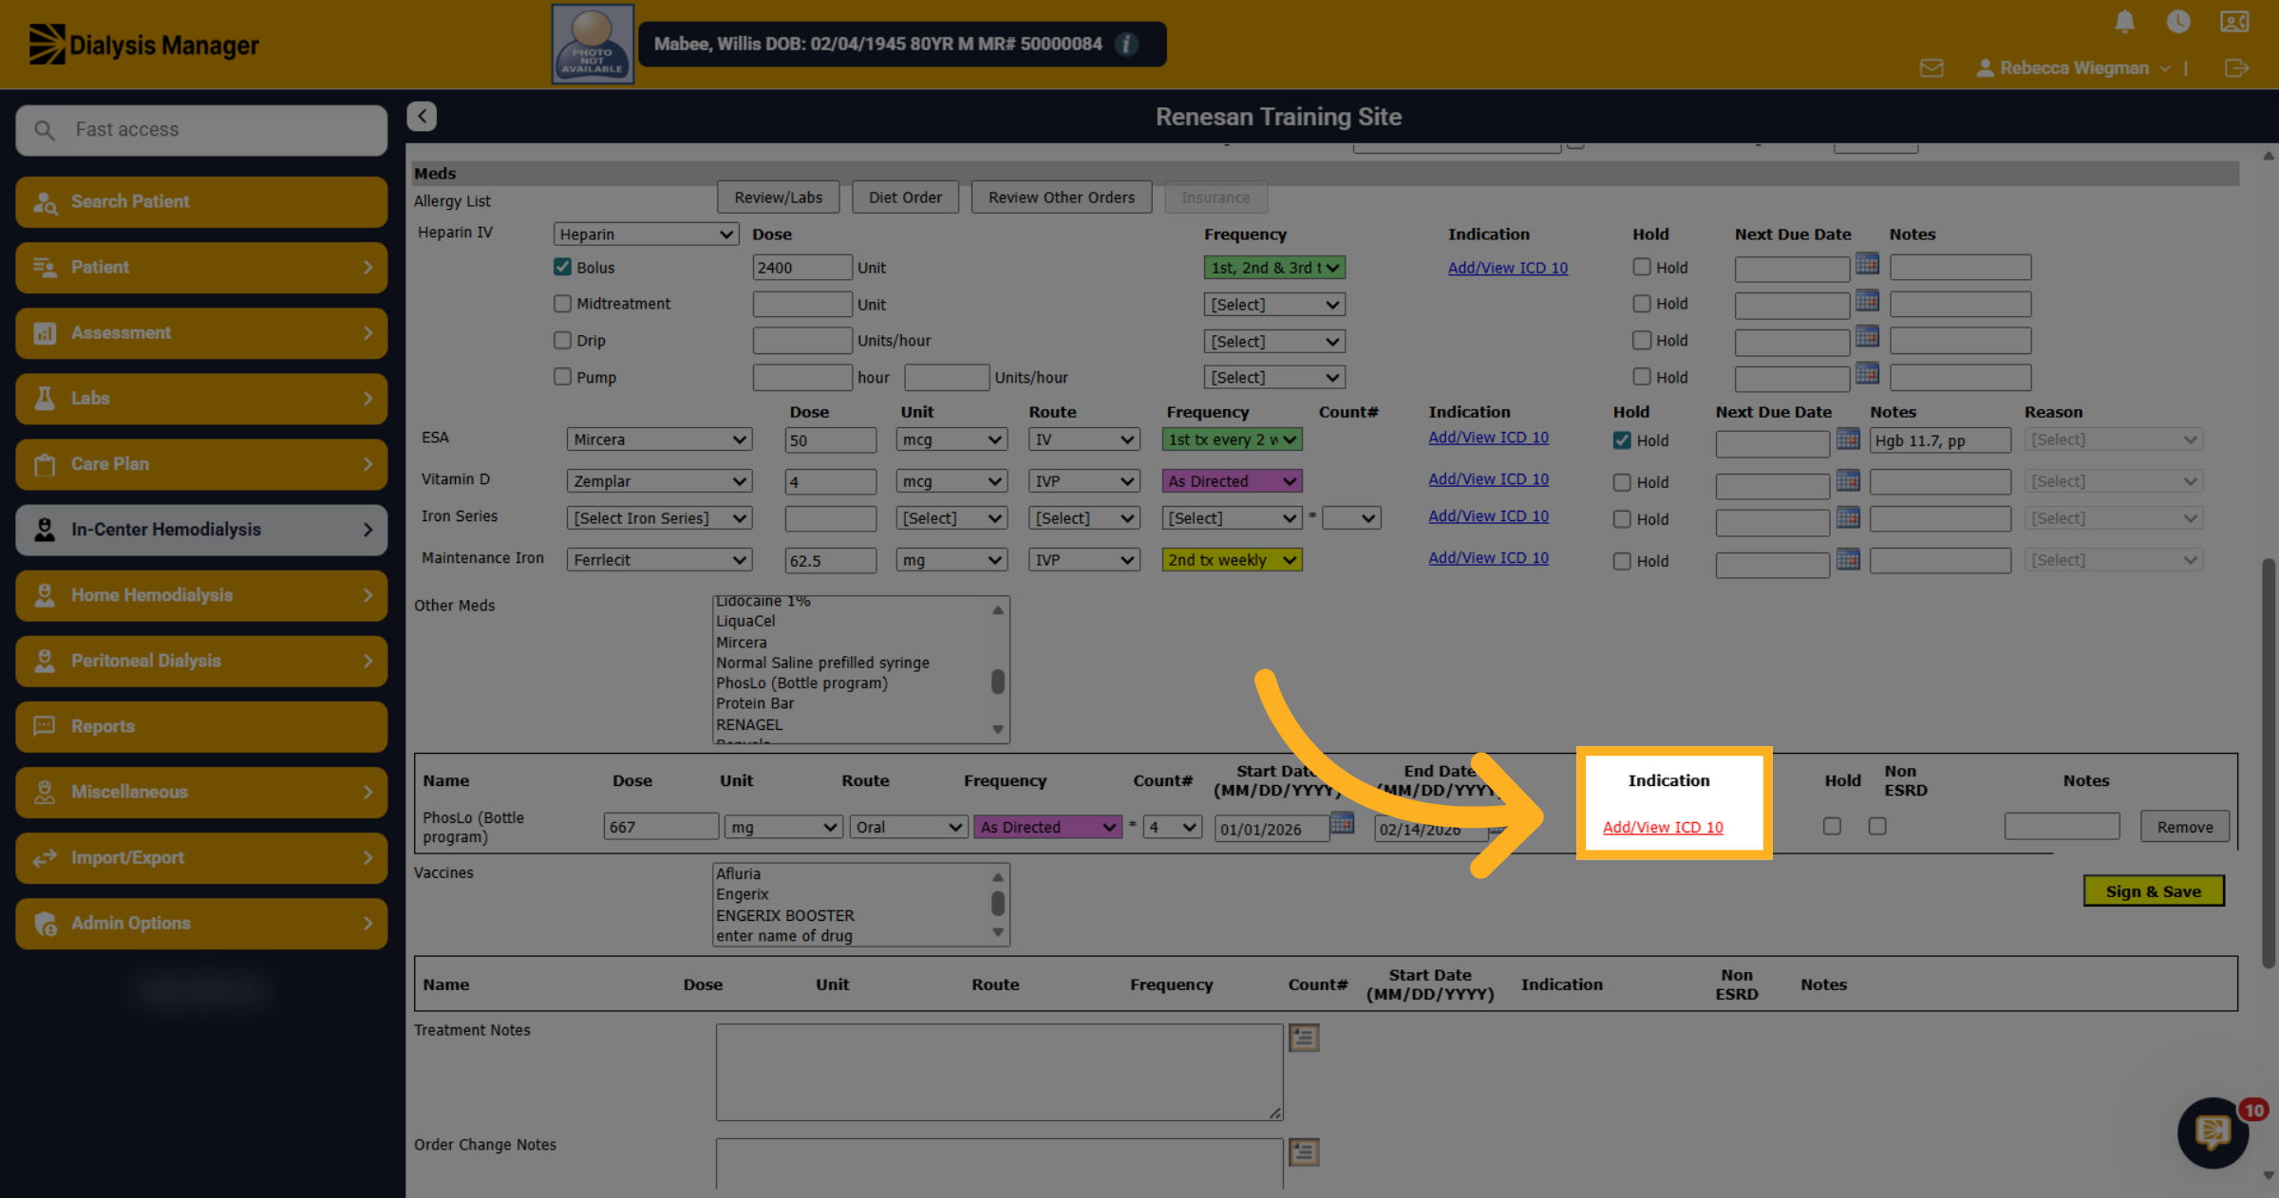Open PhosLo Add/View ICD 10 link
Screen dimensions: 2279x1198
(x=1663, y=827)
